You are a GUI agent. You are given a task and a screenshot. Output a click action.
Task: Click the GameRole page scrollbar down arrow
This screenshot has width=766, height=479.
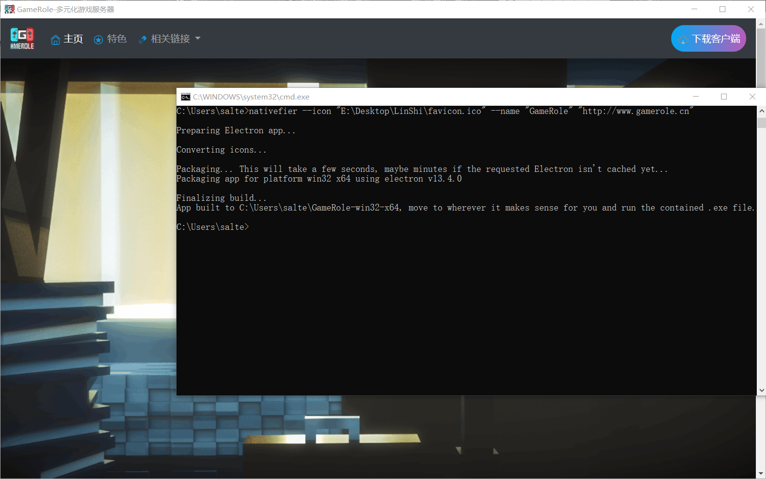761,474
